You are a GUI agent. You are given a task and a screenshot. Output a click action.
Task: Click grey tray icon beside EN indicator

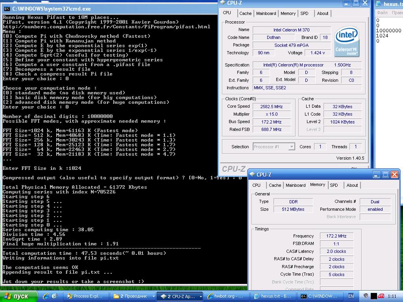366,296
